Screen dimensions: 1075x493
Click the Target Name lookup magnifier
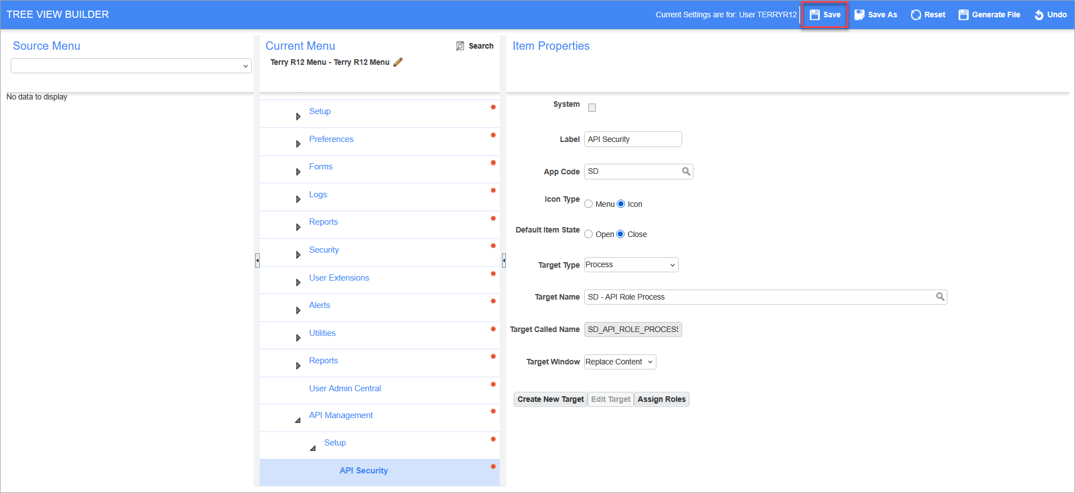click(x=940, y=297)
